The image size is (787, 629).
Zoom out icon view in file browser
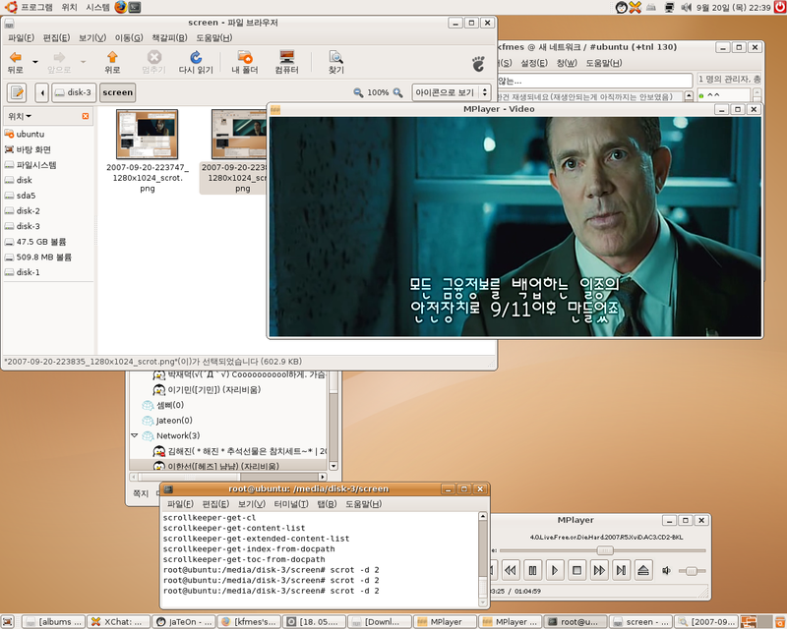358,92
